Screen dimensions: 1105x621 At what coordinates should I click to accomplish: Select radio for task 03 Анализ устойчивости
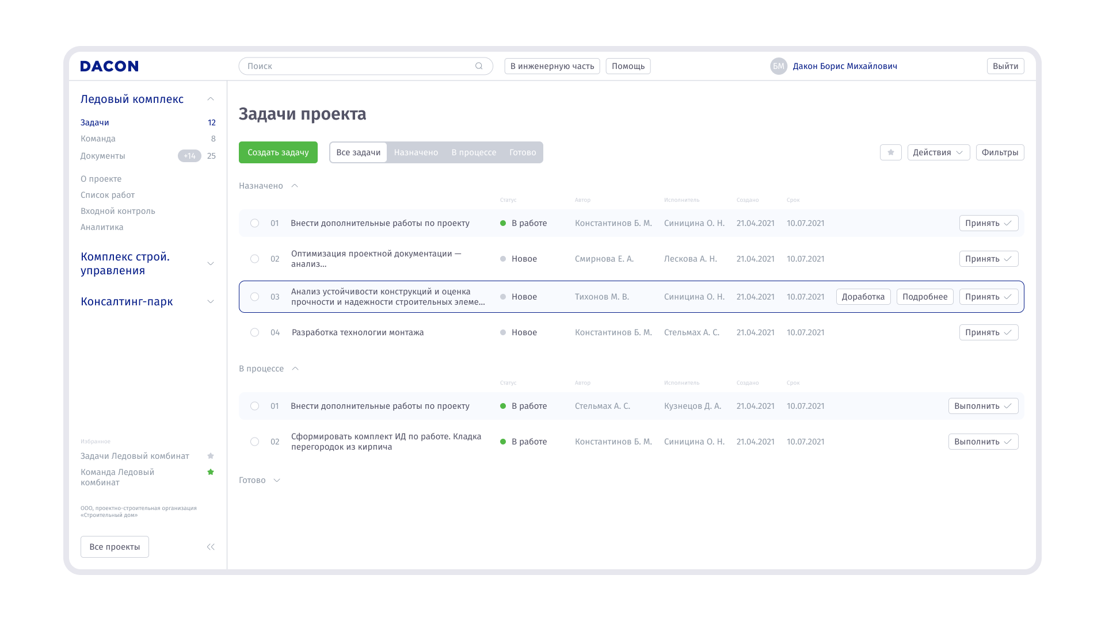pyautogui.click(x=254, y=297)
